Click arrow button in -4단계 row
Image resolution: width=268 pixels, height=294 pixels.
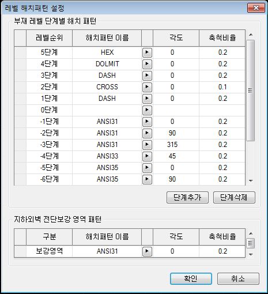click(x=147, y=156)
